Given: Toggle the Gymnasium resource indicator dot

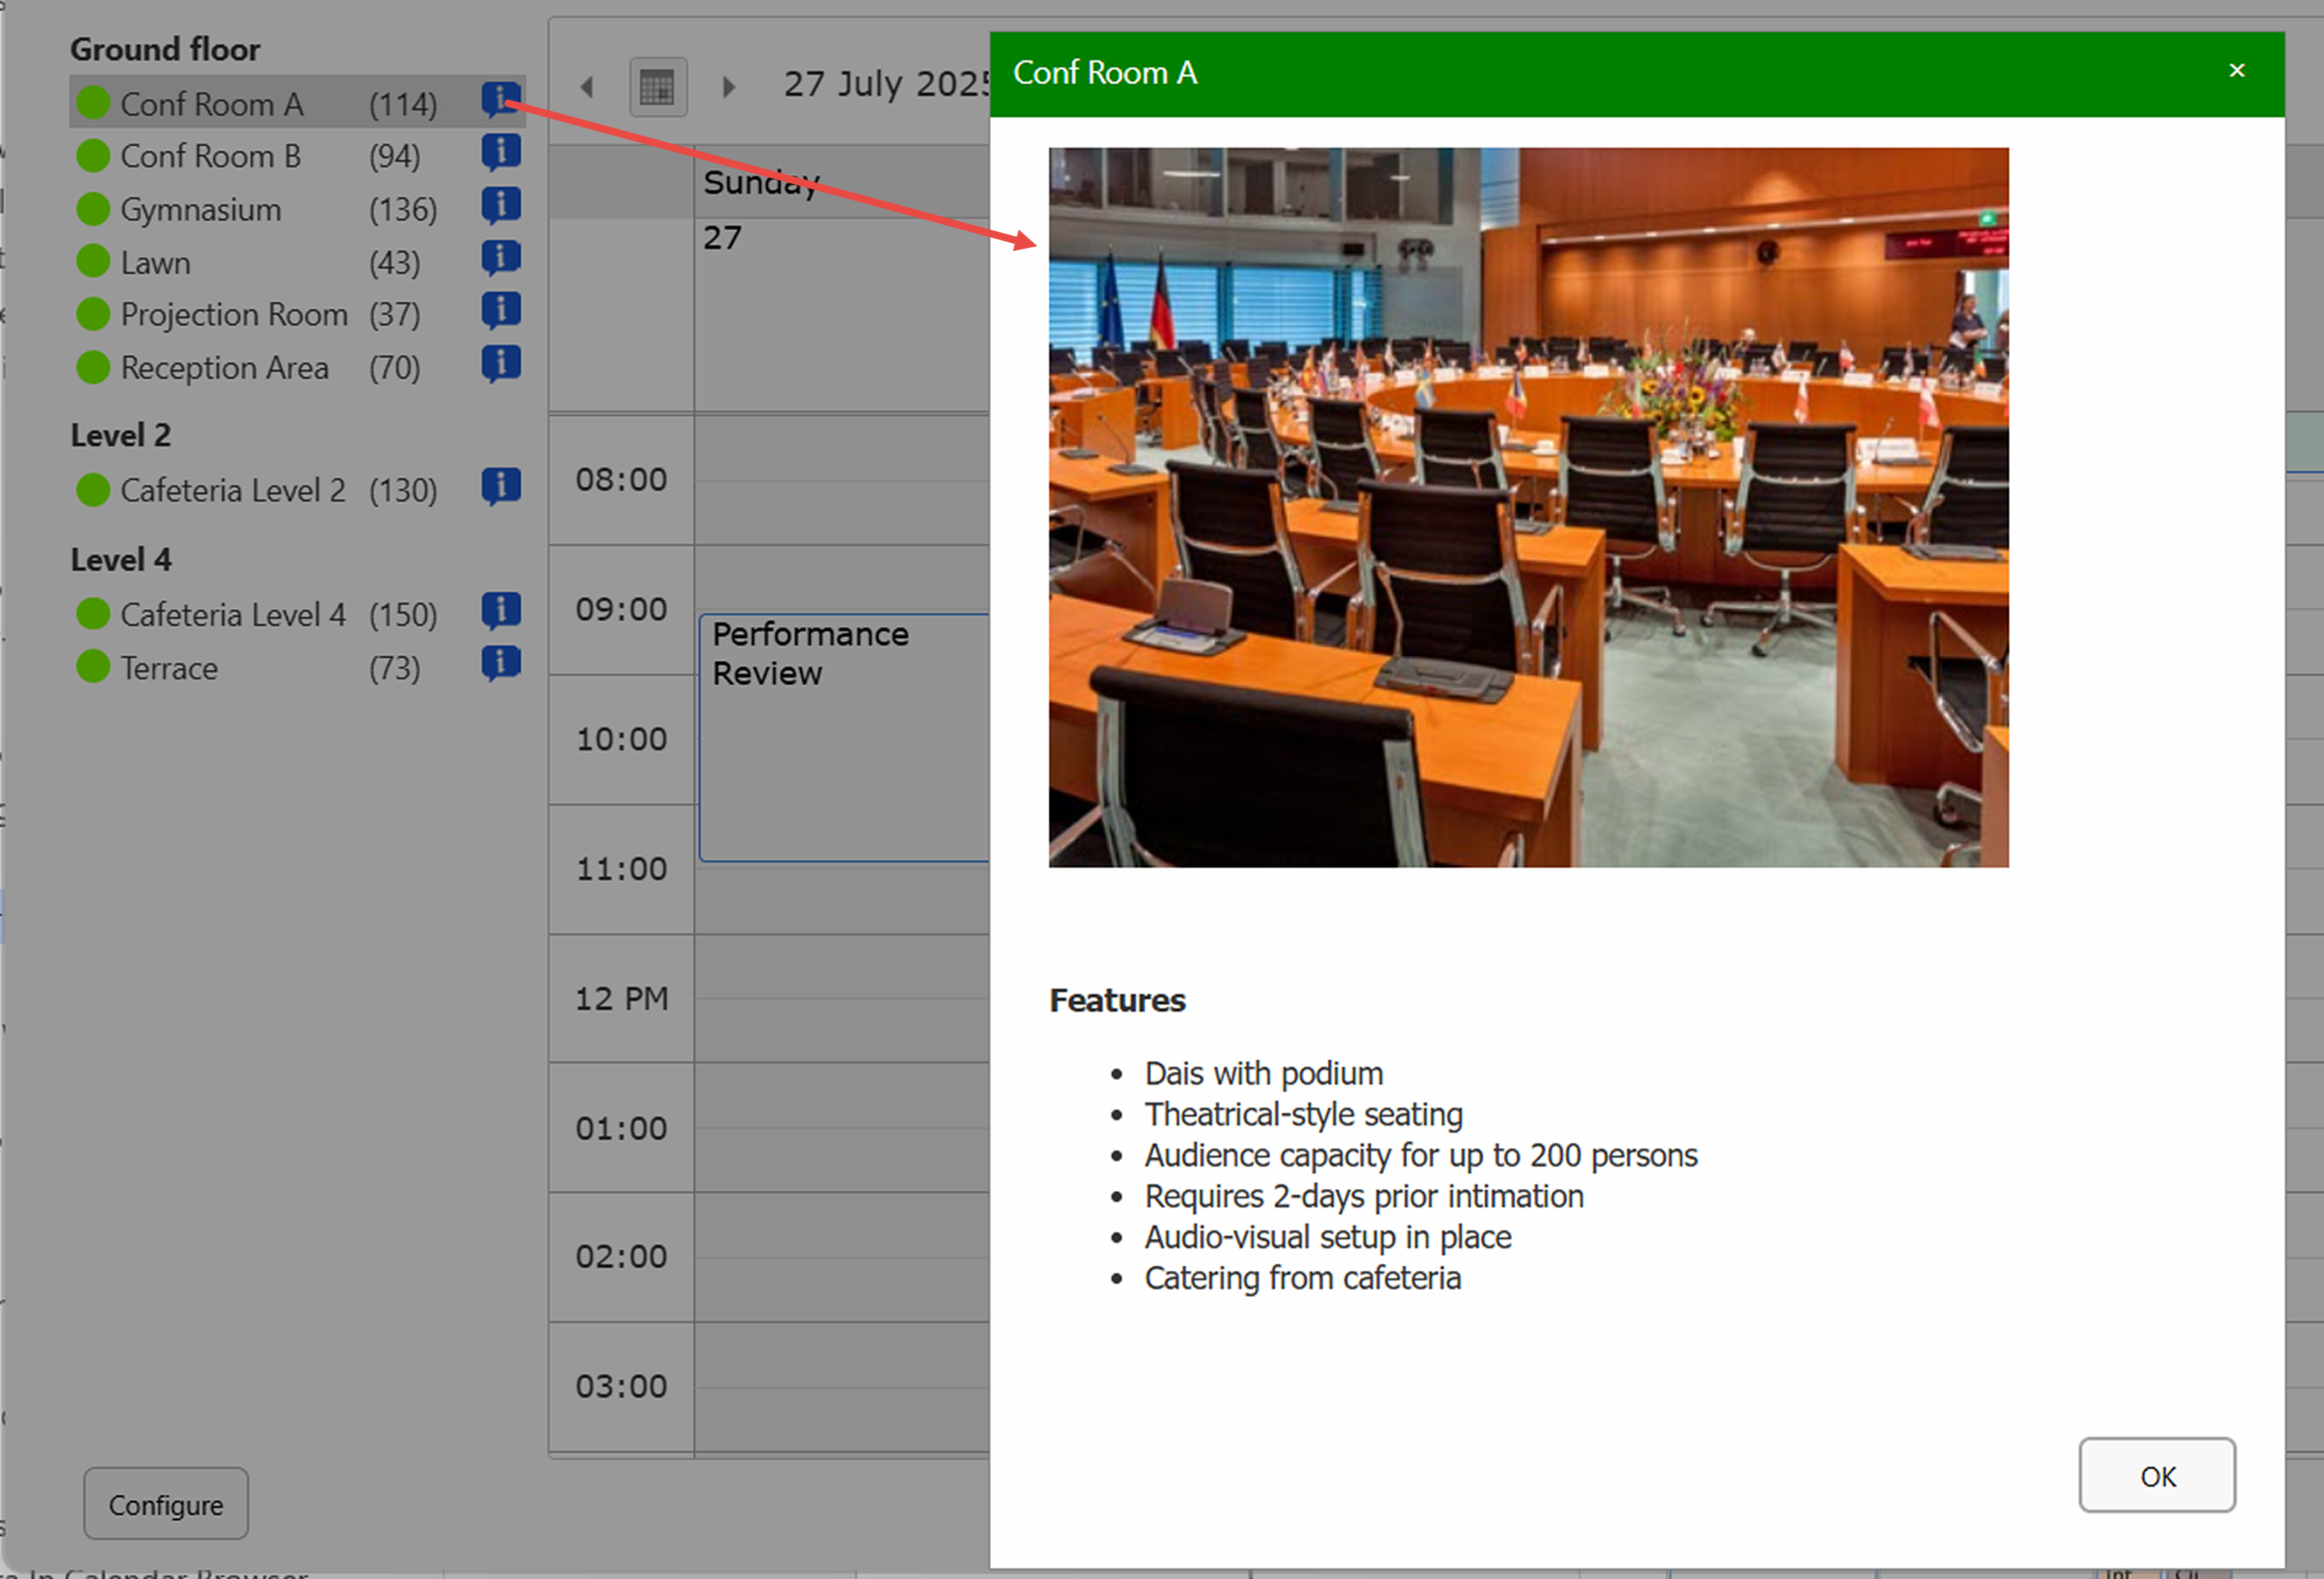Looking at the screenshot, I should (93, 209).
